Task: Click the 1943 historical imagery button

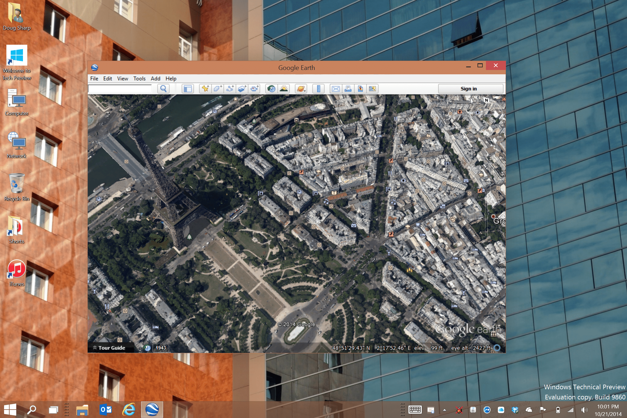Action: [161, 348]
